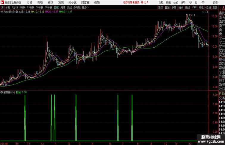Open the mail envelope icon
225x145 pixels.
point(203,2)
